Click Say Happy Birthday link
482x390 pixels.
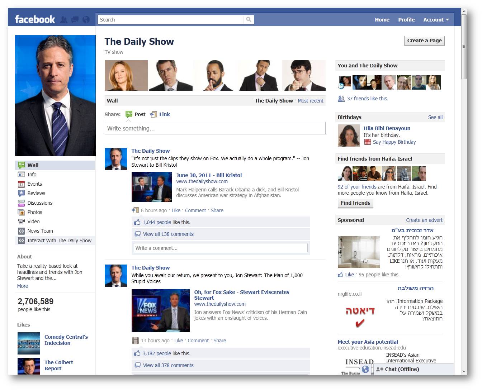pyautogui.click(x=394, y=142)
